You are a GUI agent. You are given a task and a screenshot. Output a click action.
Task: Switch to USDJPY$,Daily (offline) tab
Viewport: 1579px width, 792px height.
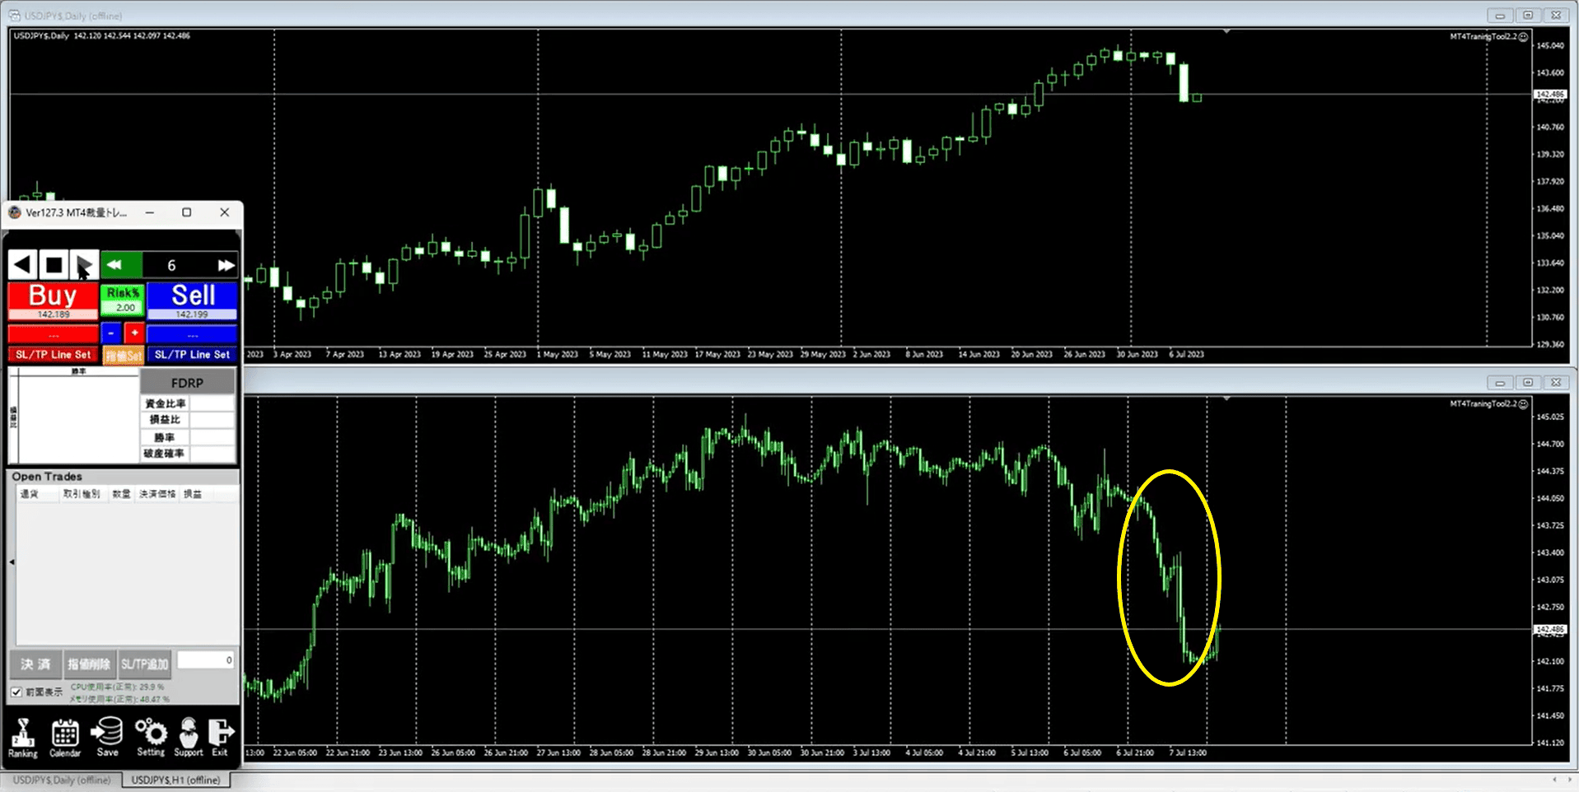62,780
